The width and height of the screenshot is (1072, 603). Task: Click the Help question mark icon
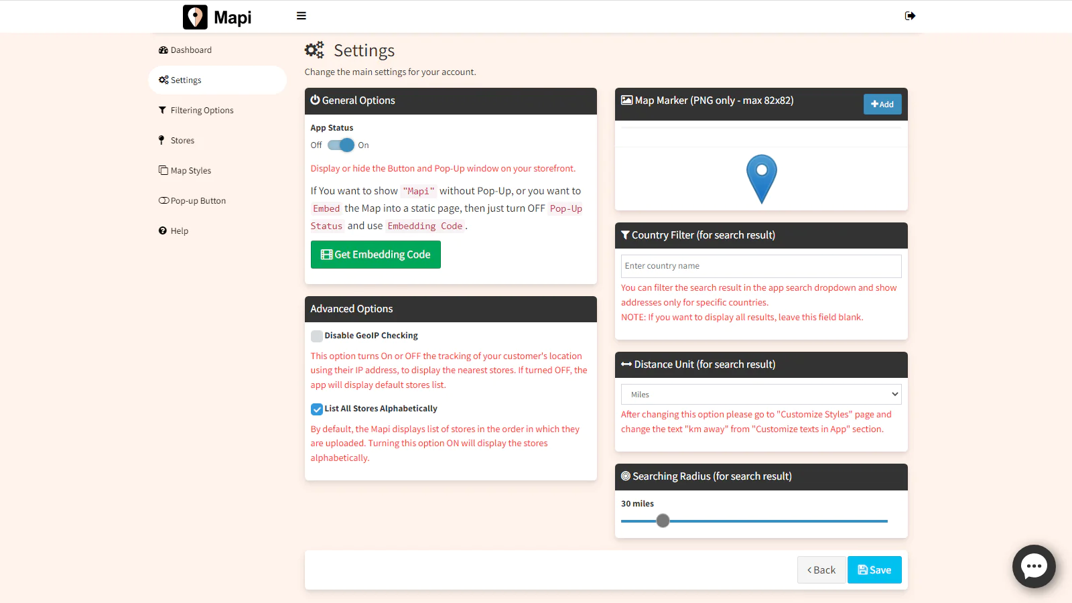pos(162,230)
